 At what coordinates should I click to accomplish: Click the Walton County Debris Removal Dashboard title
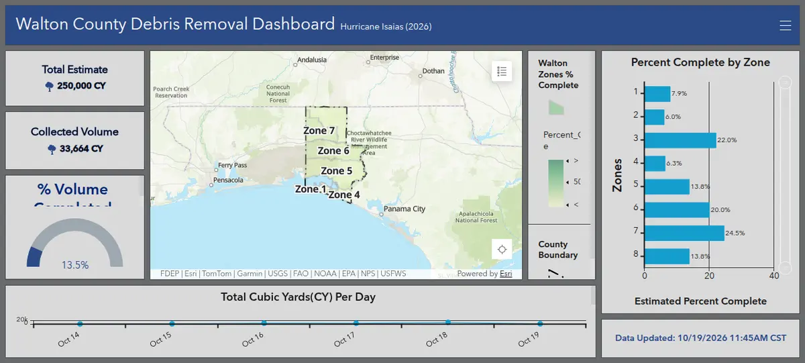[175, 24]
